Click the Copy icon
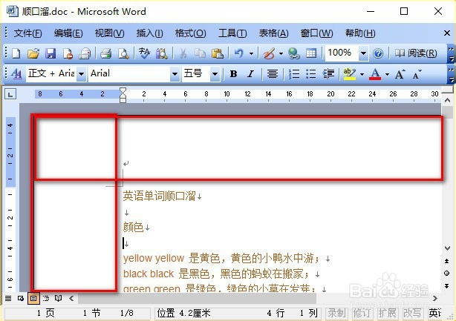This screenshot has width=456, height=321. [x=200, y=53]
